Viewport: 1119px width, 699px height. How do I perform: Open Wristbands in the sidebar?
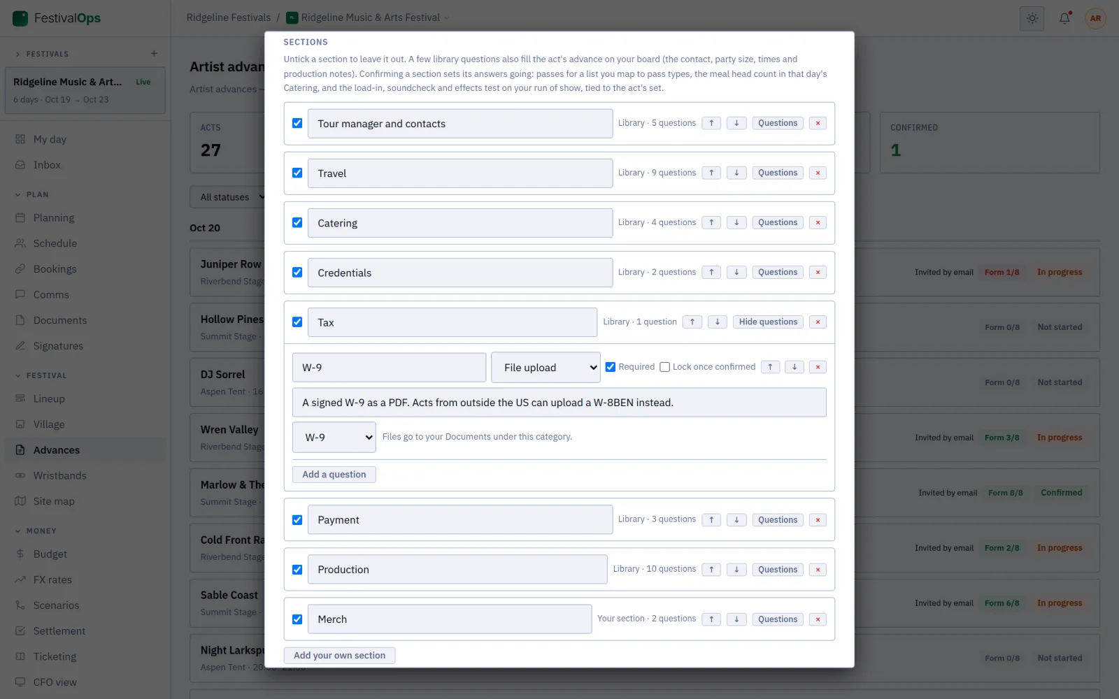pos(85,475)
